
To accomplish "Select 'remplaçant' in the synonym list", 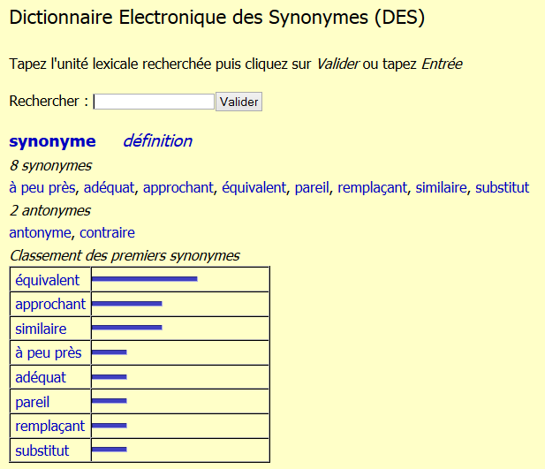I will click(x=372, y=187).
